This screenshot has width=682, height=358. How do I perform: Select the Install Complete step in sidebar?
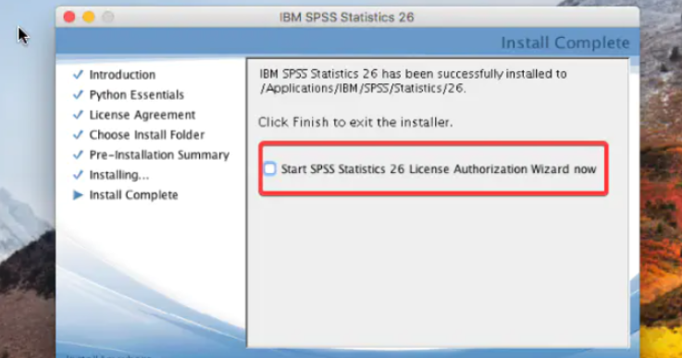(x=133, y=195)
